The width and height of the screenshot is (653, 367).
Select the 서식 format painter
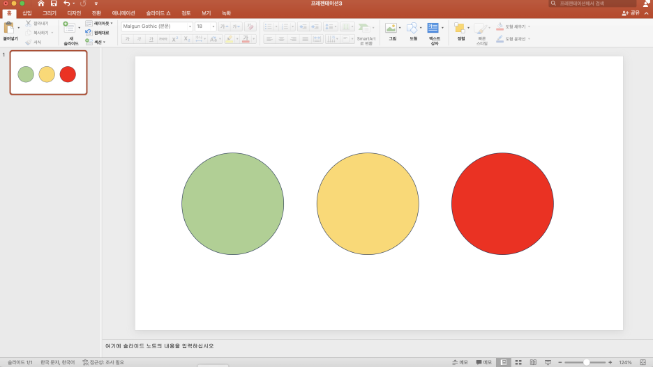click(33, 42)
